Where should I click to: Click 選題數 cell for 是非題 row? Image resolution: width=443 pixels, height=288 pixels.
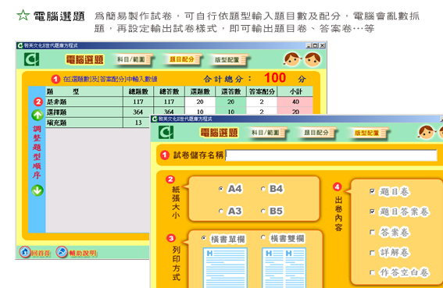tap(200, 101)
